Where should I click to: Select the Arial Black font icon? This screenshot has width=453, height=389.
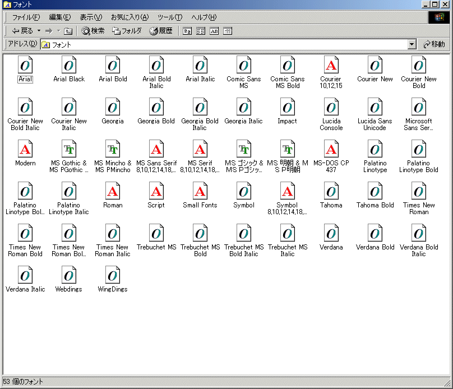pos(69,64)
